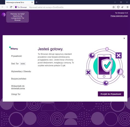Image resolution: width=130 pixels, height=127 pixels.
Task: Click the 'Tor Browser 9.0' version text
Action: (x=121, y=13)
